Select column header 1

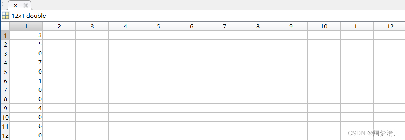pyautogui.click(x=26, y=26)
